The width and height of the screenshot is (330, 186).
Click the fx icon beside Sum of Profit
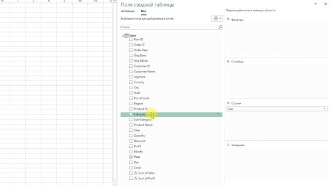[135, 178]
